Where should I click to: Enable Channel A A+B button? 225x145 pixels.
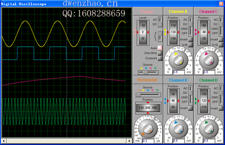tap(190, 45)
